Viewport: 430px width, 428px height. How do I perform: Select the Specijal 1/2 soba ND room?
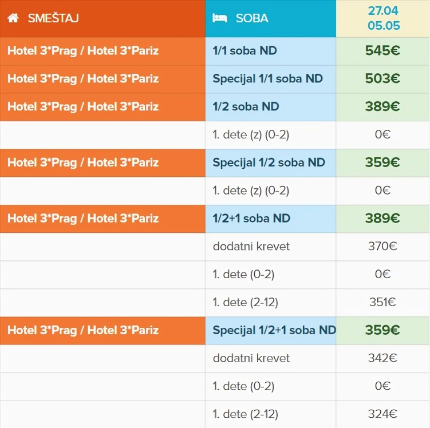(x=271, y=163)
